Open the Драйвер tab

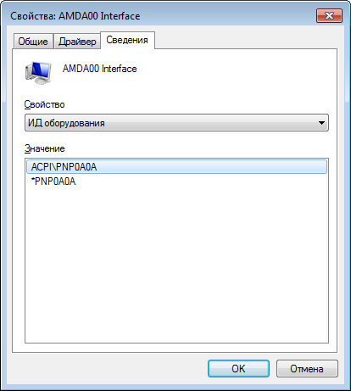pyautogui.click(x=77, y=42)
